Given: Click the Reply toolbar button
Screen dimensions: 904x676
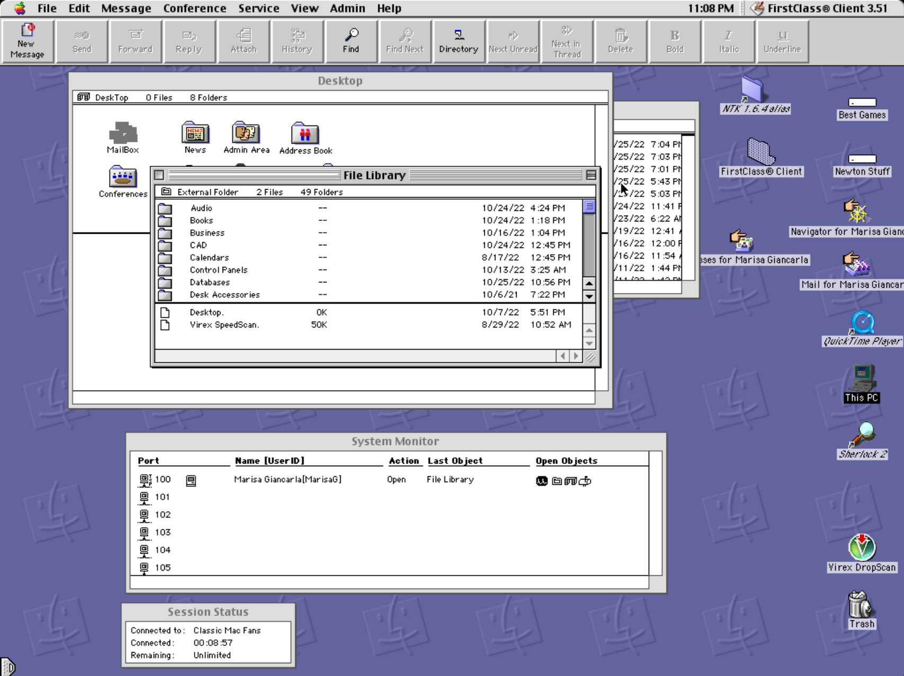Looking at the screenshot, I should (x=189, y=41).
